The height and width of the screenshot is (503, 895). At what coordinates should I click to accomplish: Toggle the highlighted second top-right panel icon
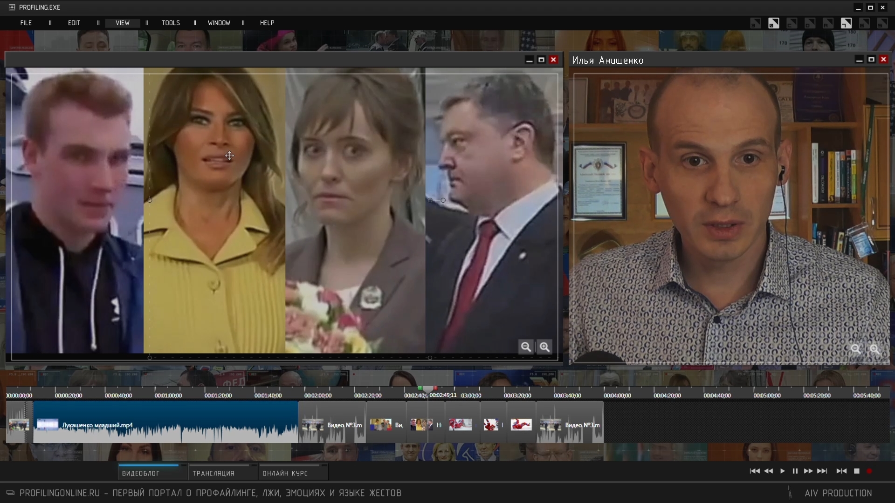(774, 23)
